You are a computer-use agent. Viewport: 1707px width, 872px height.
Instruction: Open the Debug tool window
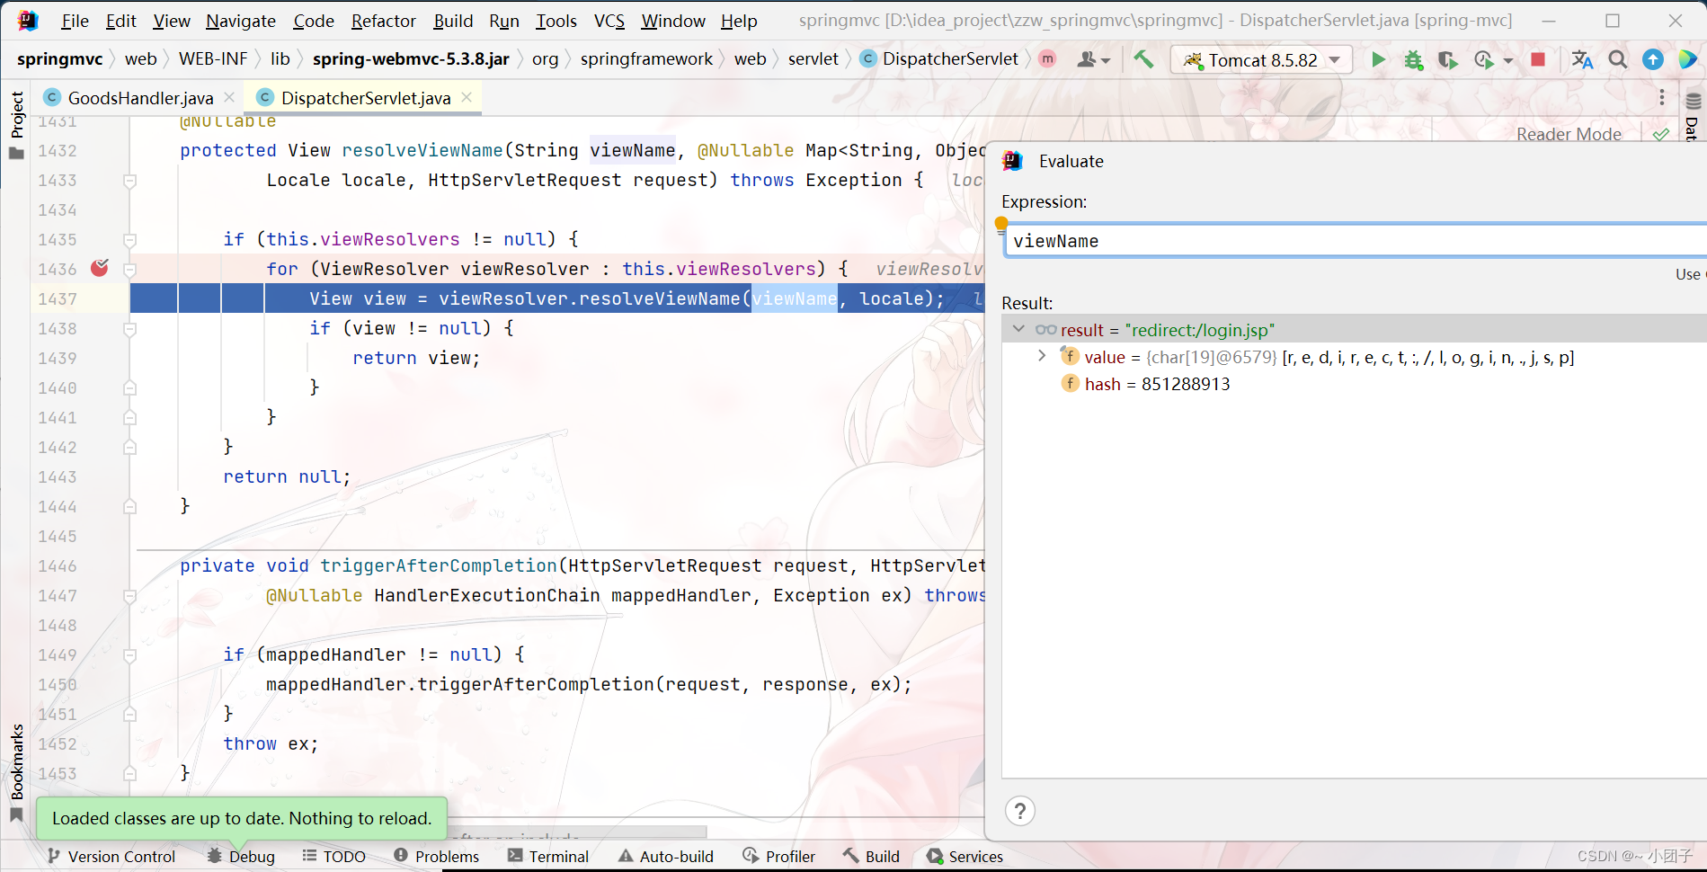click(x=241, y=856)
